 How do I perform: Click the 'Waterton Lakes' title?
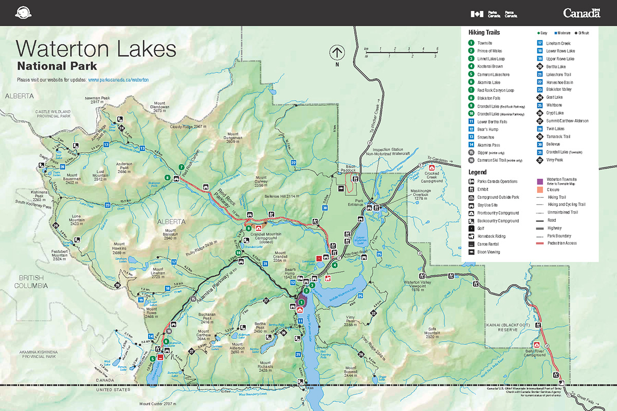(96, 48)
